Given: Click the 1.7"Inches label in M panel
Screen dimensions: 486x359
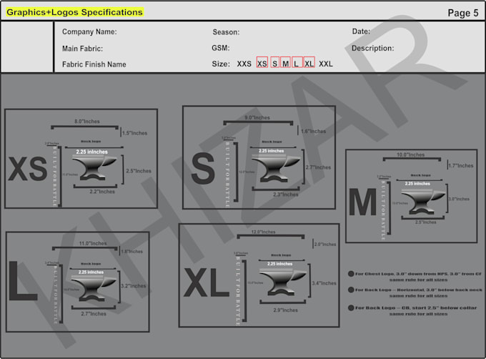Looking at the screenshot, I should [x=461, y=165].
